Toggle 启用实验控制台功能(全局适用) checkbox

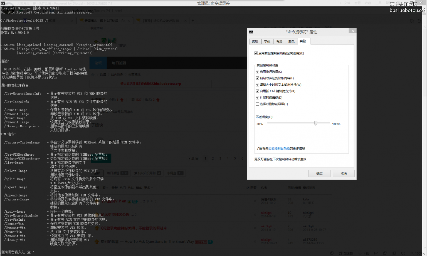coord(256,53)
